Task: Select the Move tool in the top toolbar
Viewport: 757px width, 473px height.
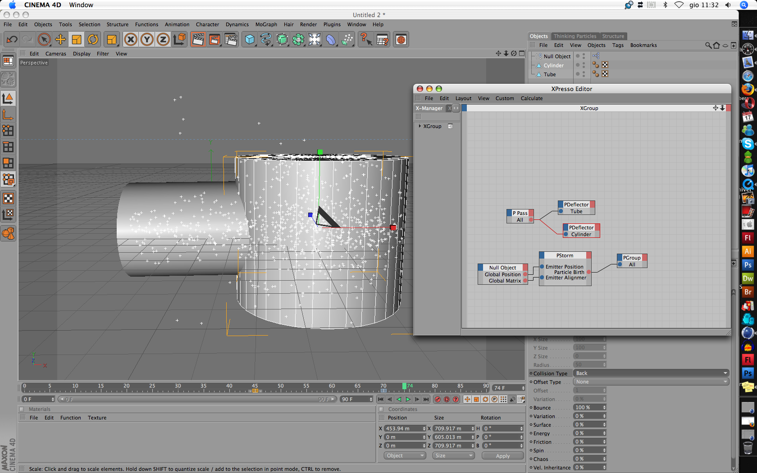Action: coord(60,40)
